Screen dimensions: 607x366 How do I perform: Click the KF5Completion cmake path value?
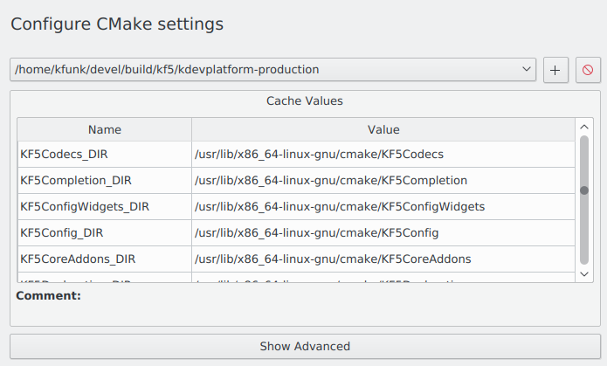point(330,181)
